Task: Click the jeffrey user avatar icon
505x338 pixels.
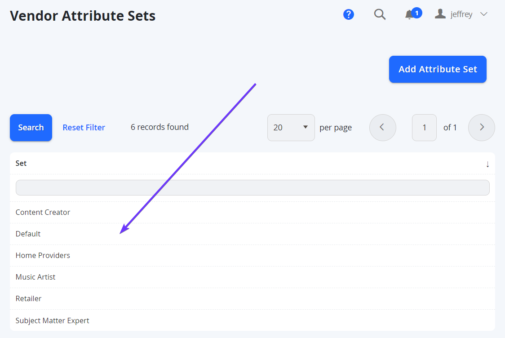Action: point(440,14)
